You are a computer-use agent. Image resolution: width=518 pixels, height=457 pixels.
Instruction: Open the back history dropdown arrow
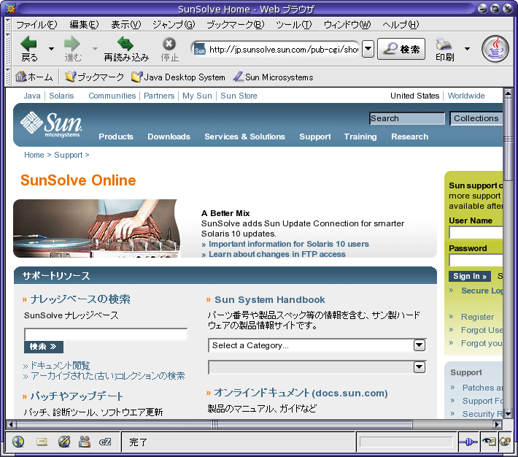pyautogui.click(x=51, y=49)
